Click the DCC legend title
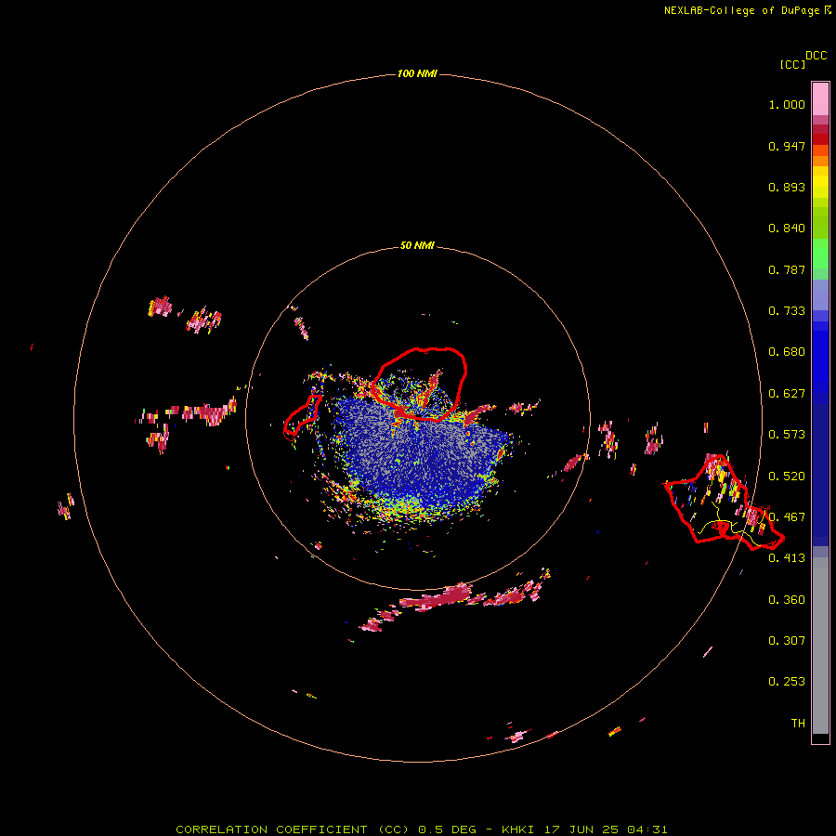Image resolution: width=836 pixels, height=836 pixels. 816,56
